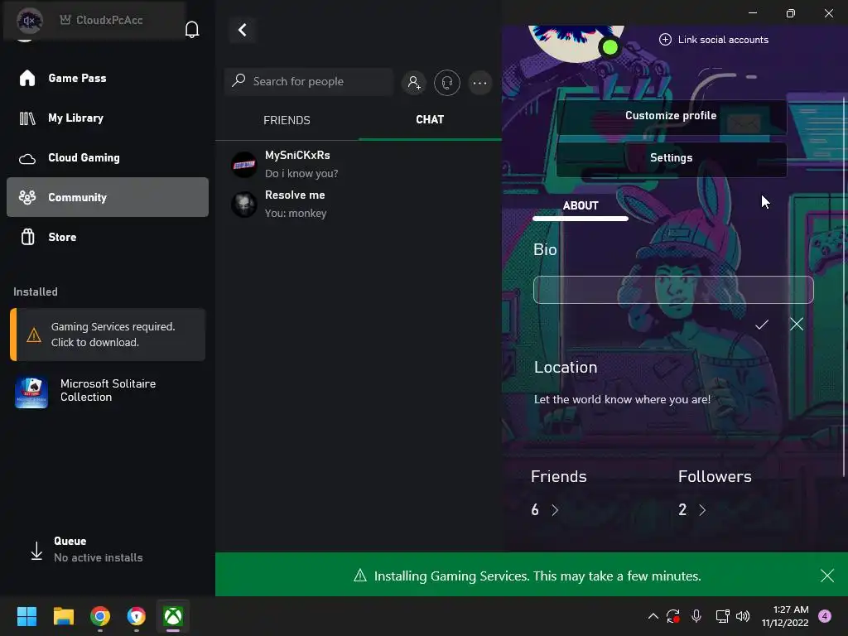
Task: Open Windows Start menu
Action: coord(26,616)
